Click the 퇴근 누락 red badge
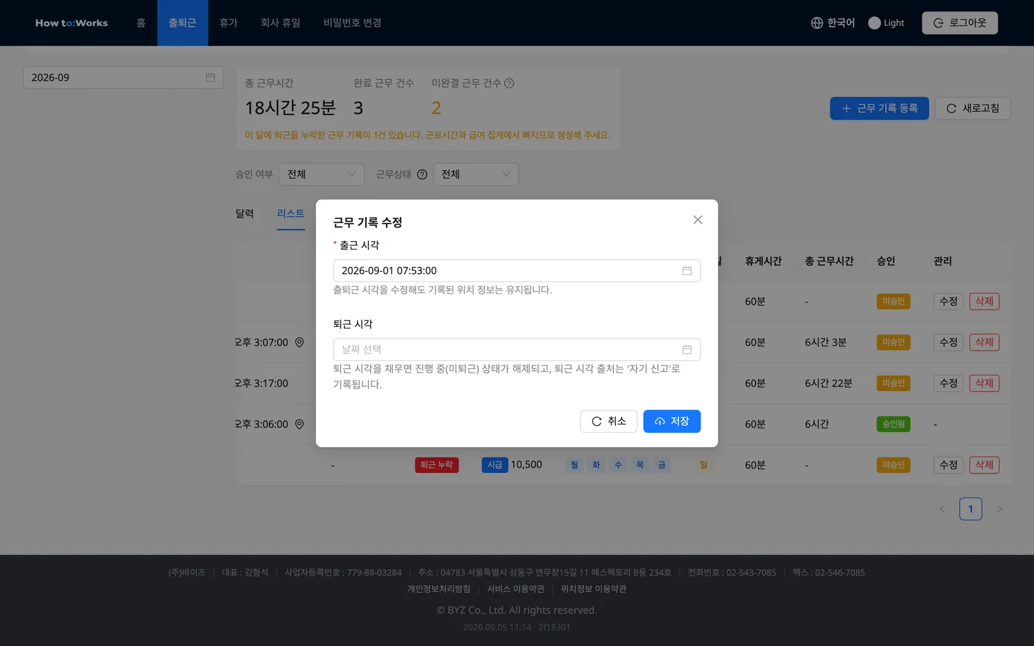Viewport: 1034px width, 646px height. point(437,465)
